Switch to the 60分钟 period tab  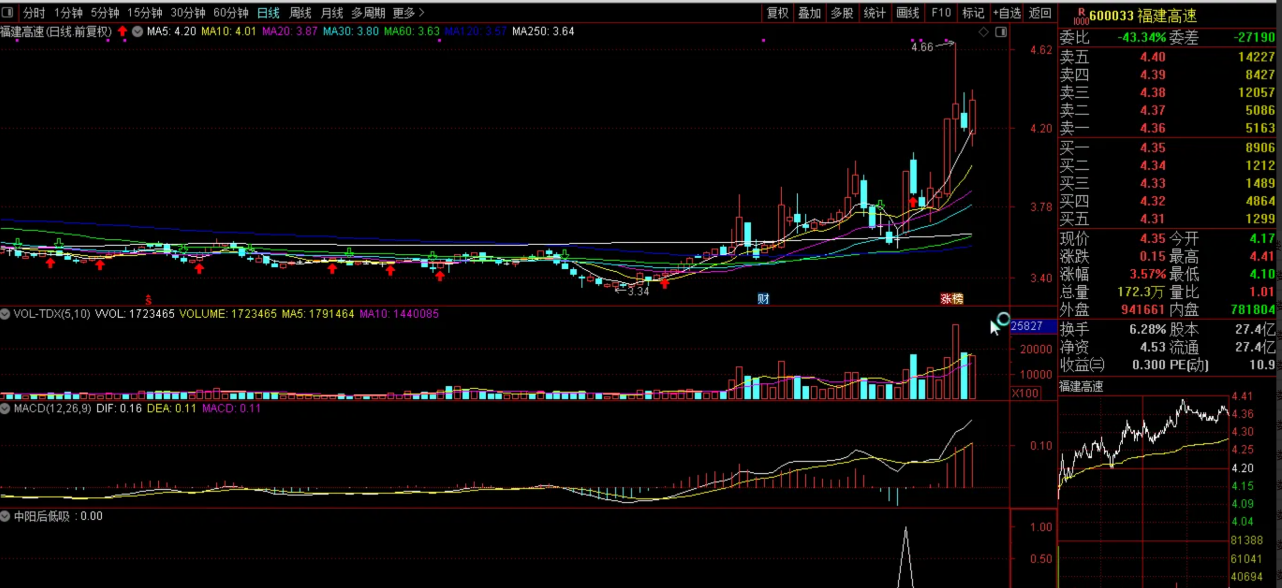click(231, 13)
